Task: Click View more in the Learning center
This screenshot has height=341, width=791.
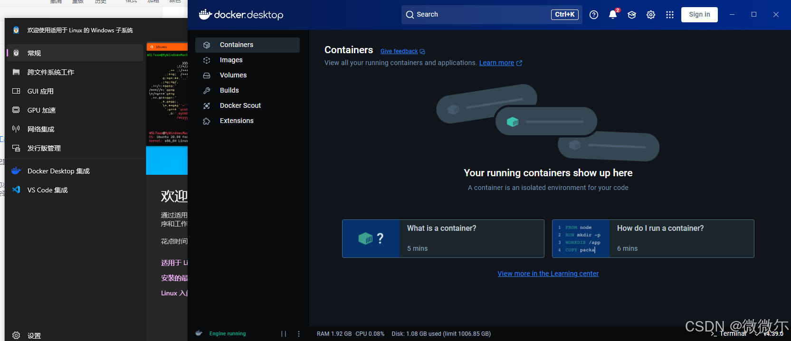Action: [x=548, y=274]
